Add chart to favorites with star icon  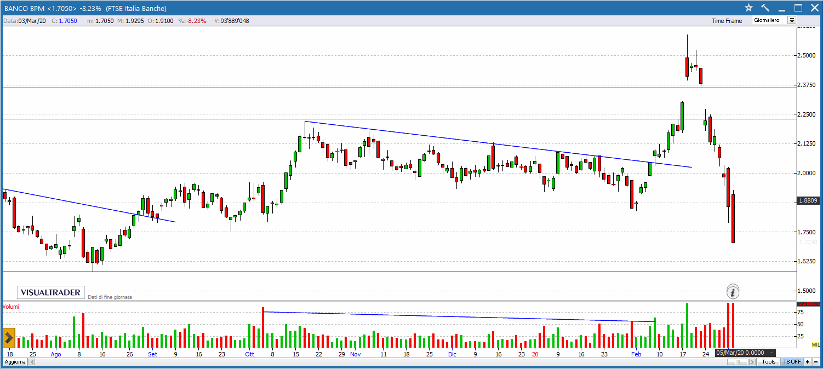(749, 8)
